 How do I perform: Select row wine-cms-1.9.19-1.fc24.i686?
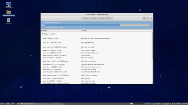point(96,53)
